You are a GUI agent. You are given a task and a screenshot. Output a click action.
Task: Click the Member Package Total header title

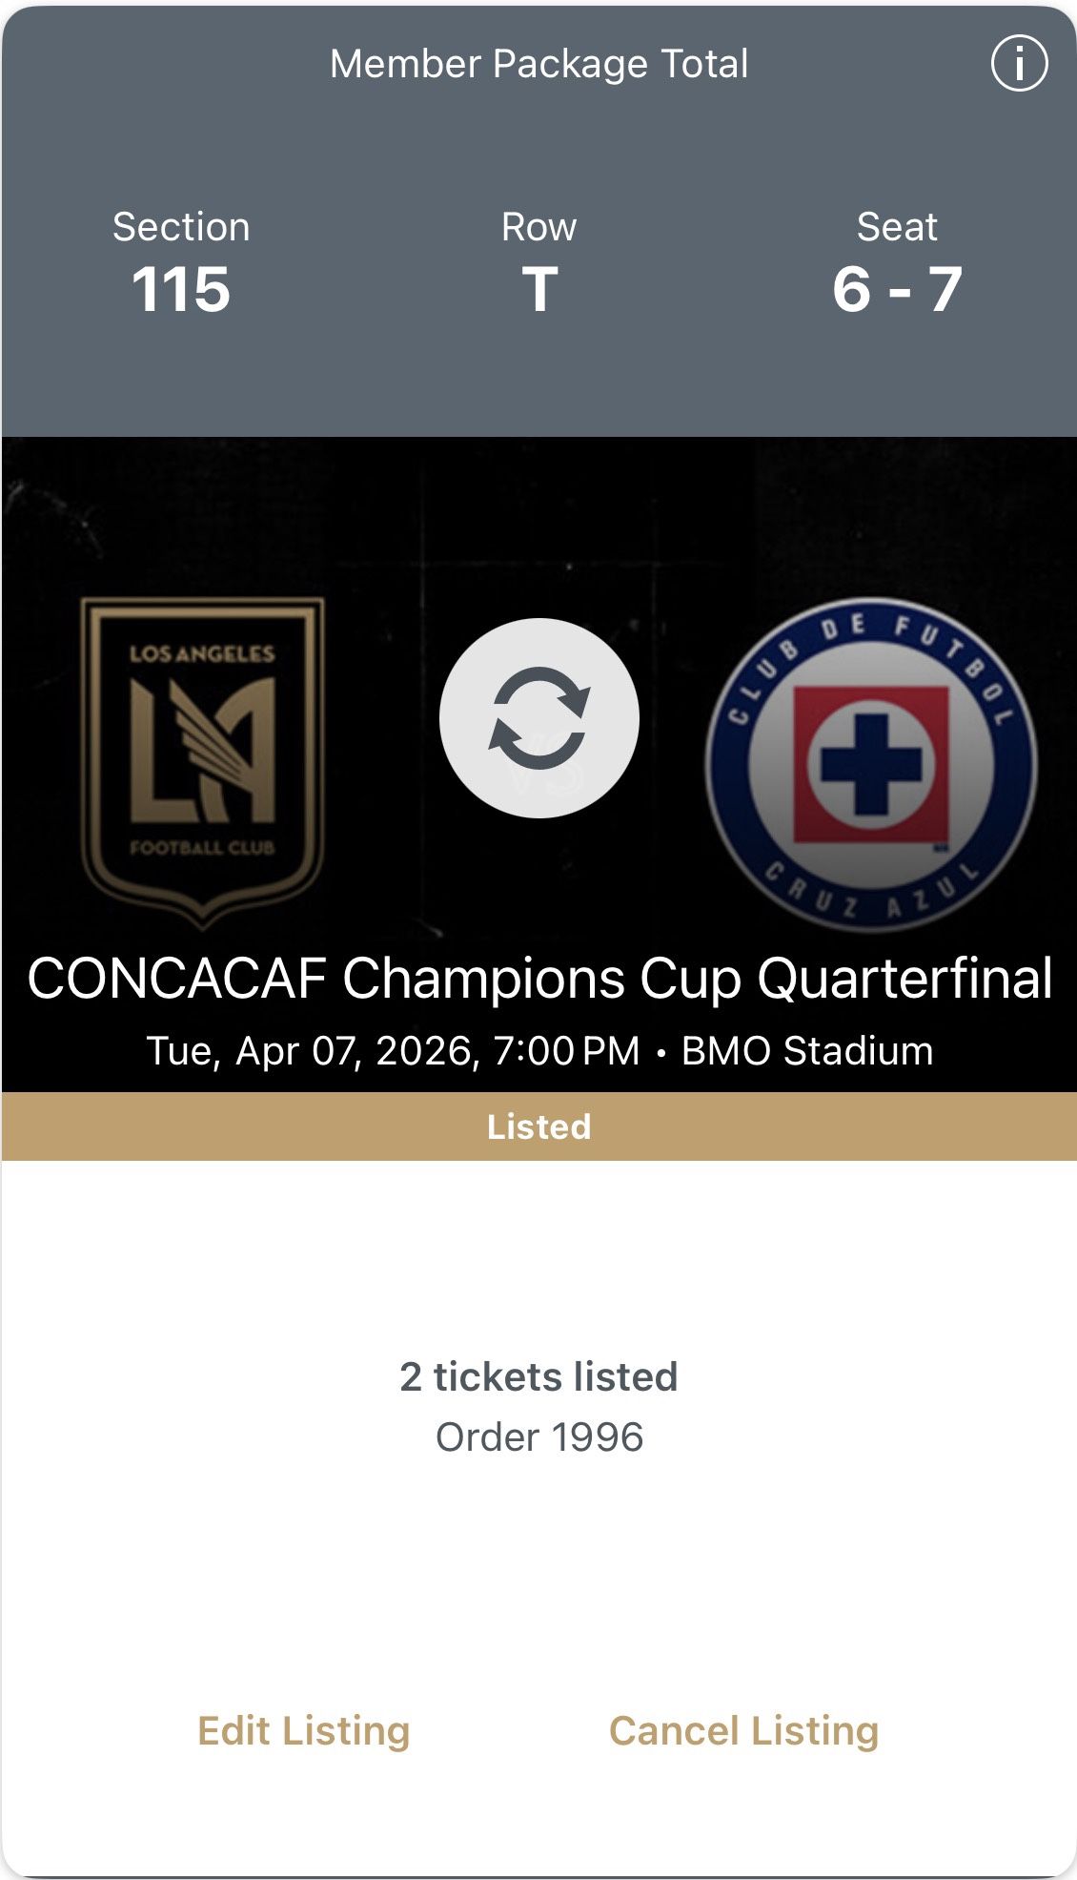coord(538,64)
